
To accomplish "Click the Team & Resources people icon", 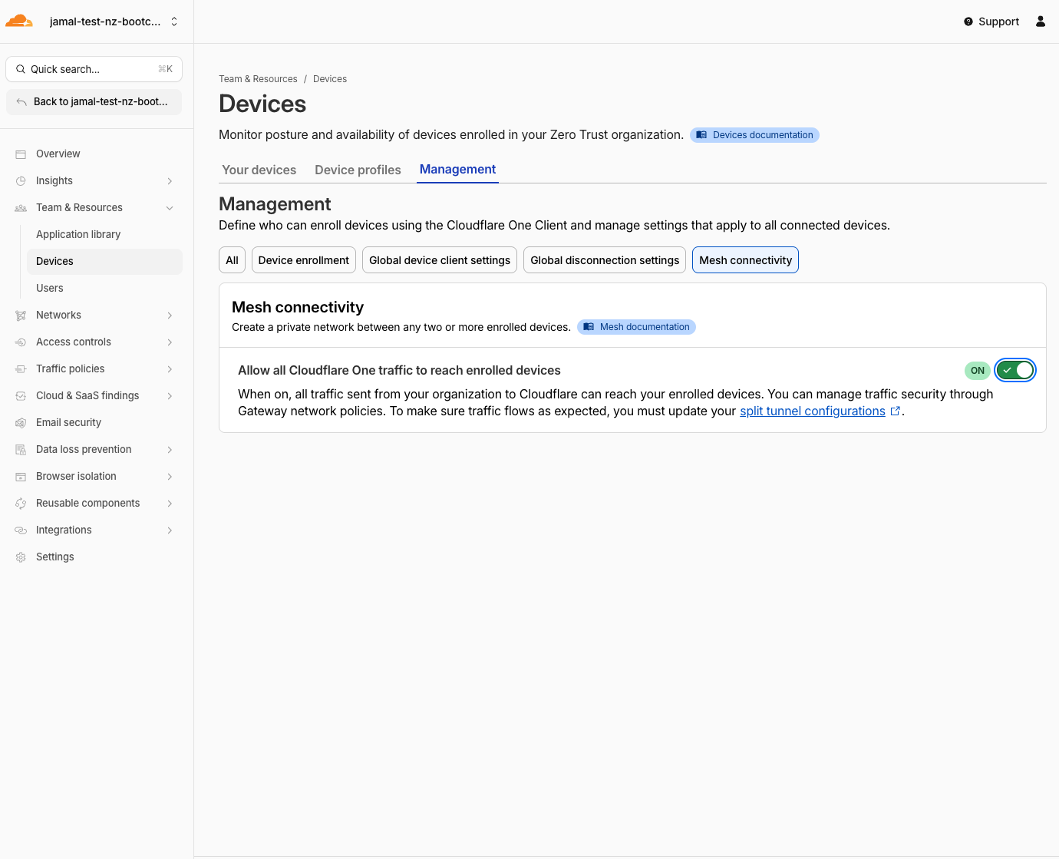I will click(21, 208).
